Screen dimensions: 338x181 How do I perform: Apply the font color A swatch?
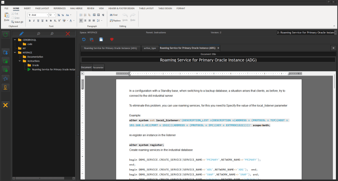tap(71, 21)
